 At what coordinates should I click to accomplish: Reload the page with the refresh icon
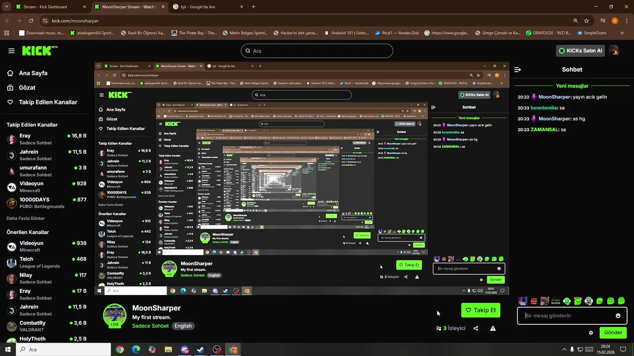point(31,21)
